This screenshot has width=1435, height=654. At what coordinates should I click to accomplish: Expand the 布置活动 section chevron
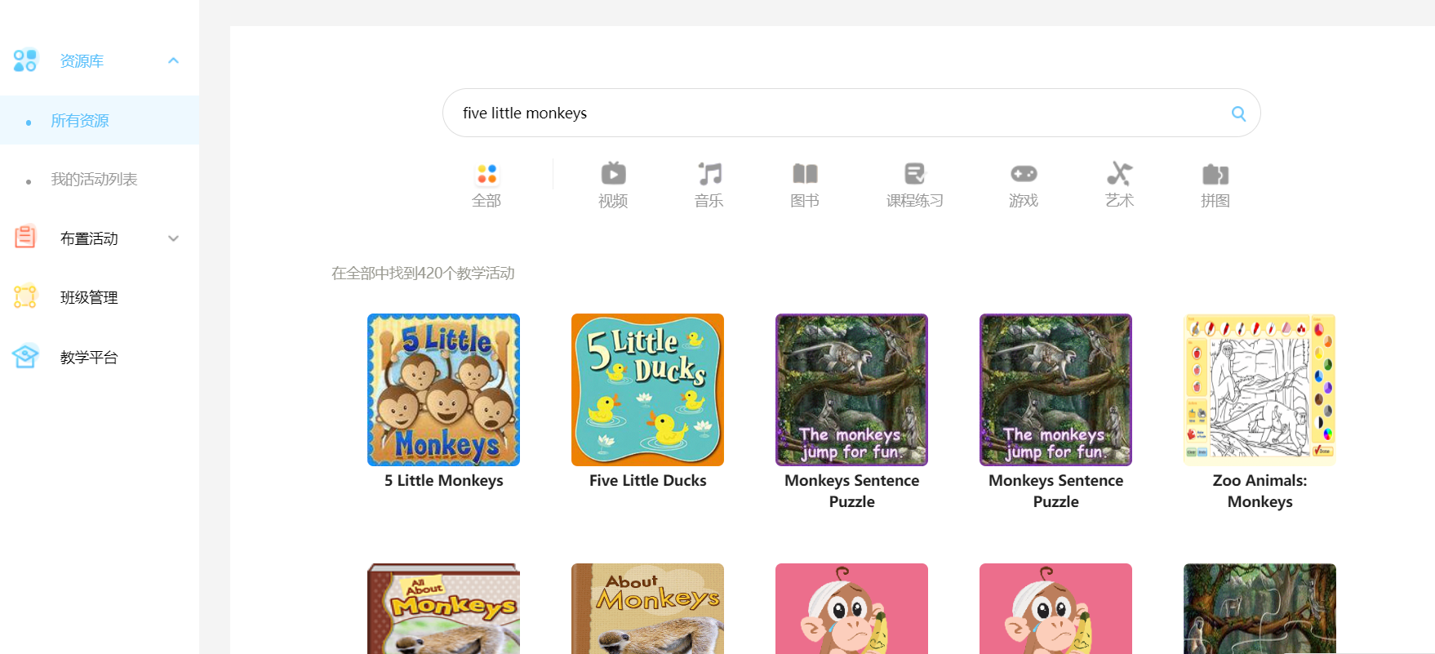click(x=173, y=238)
